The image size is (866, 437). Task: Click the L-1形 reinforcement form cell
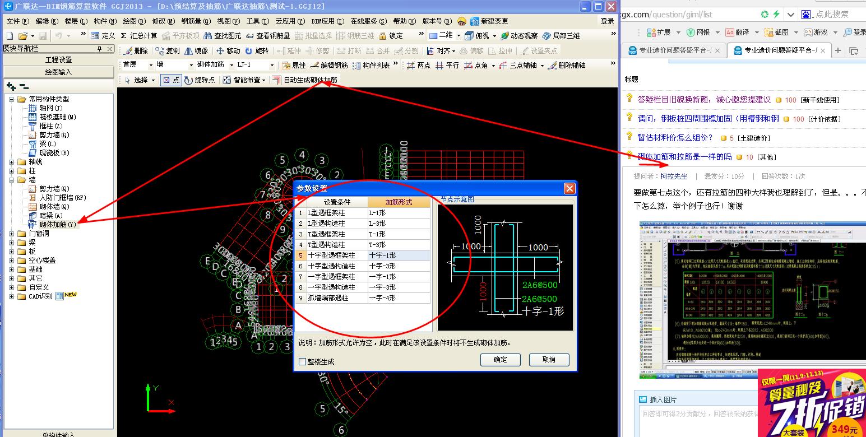pyautogui.click(x=399, y=213)
